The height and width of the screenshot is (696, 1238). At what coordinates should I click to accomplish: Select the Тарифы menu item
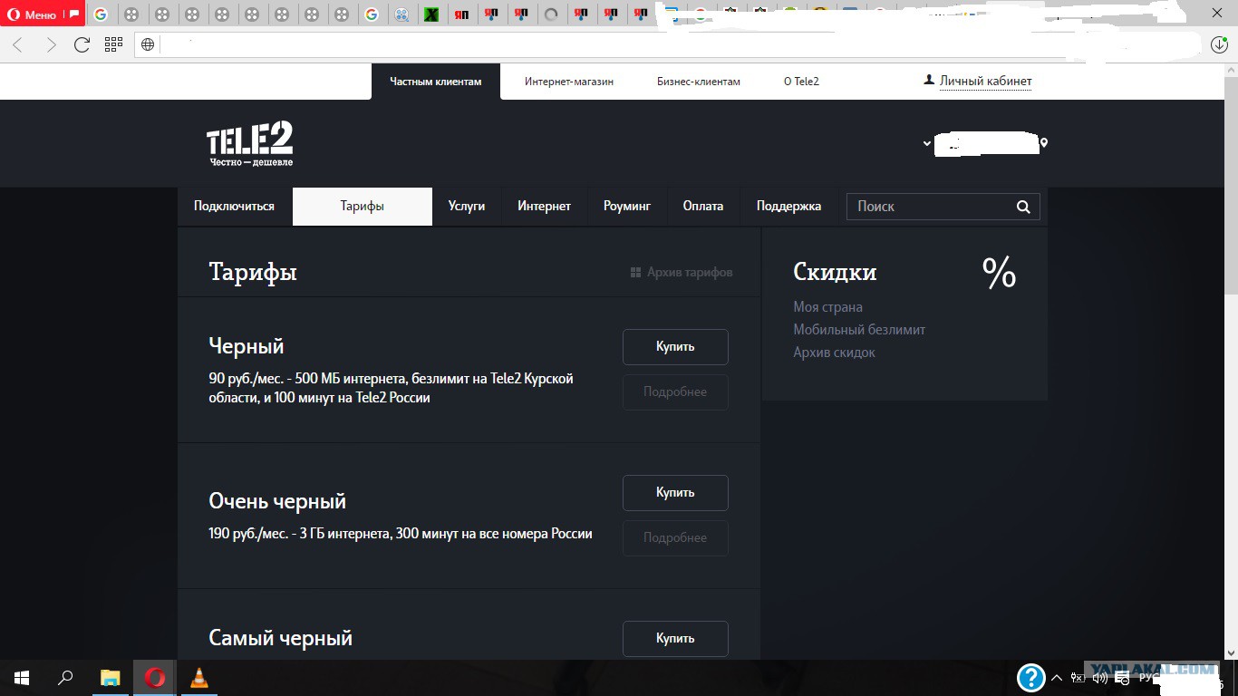363,207
